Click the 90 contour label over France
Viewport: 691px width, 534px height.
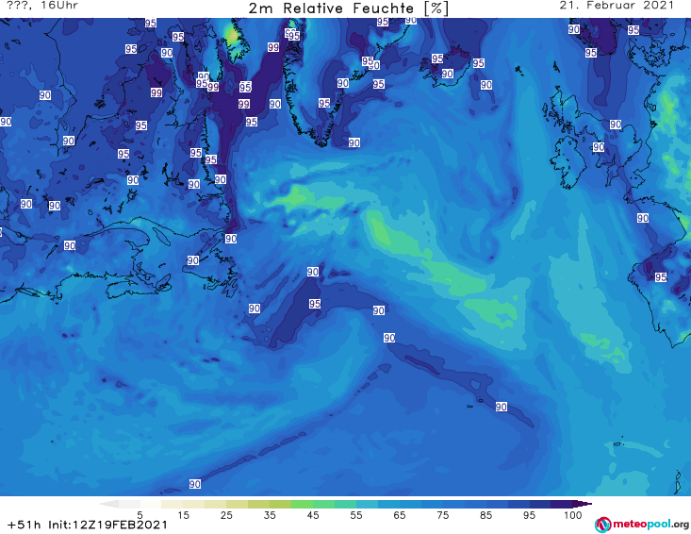[x=643, y=218]
